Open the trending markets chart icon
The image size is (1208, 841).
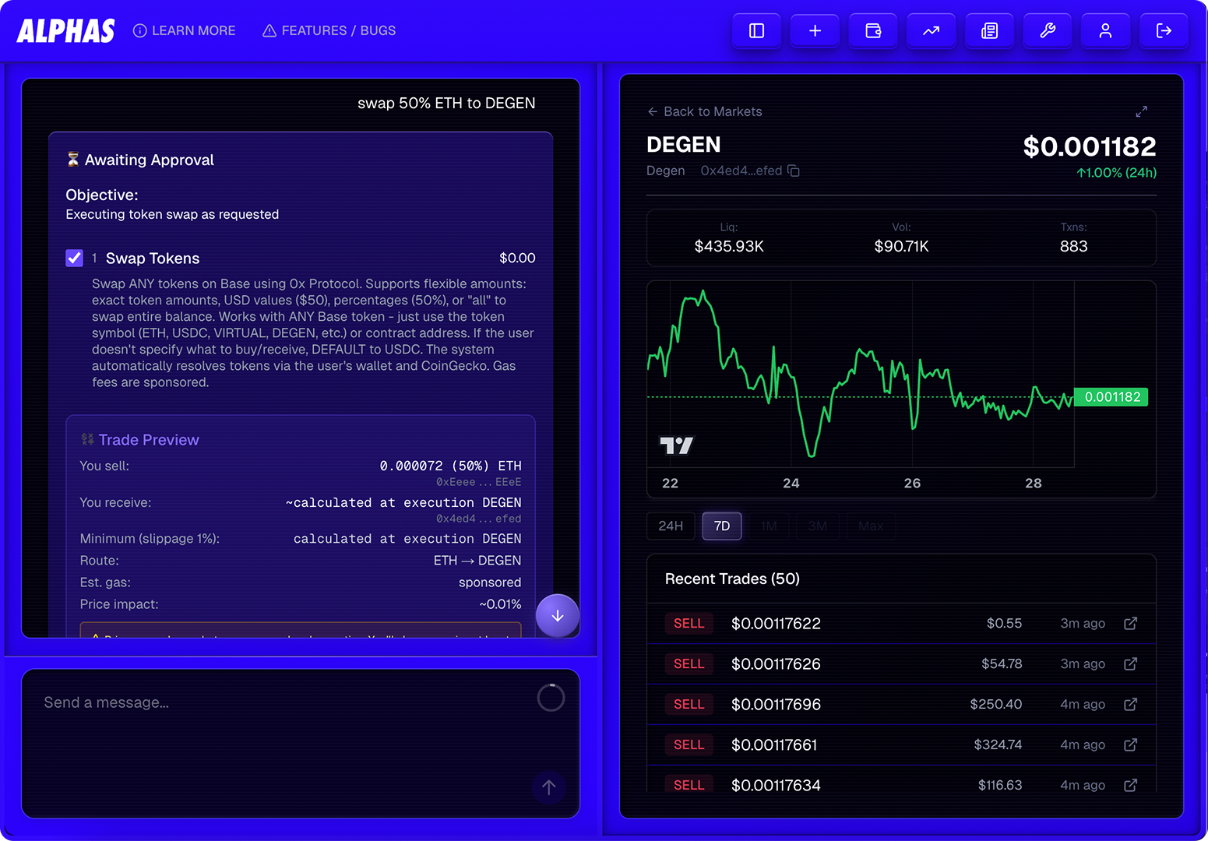click(931, 31)
